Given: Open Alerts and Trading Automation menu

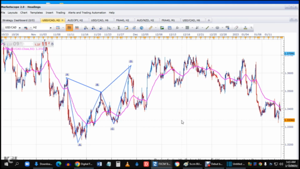Looking at the screenshot, I should tap(87, 13).
